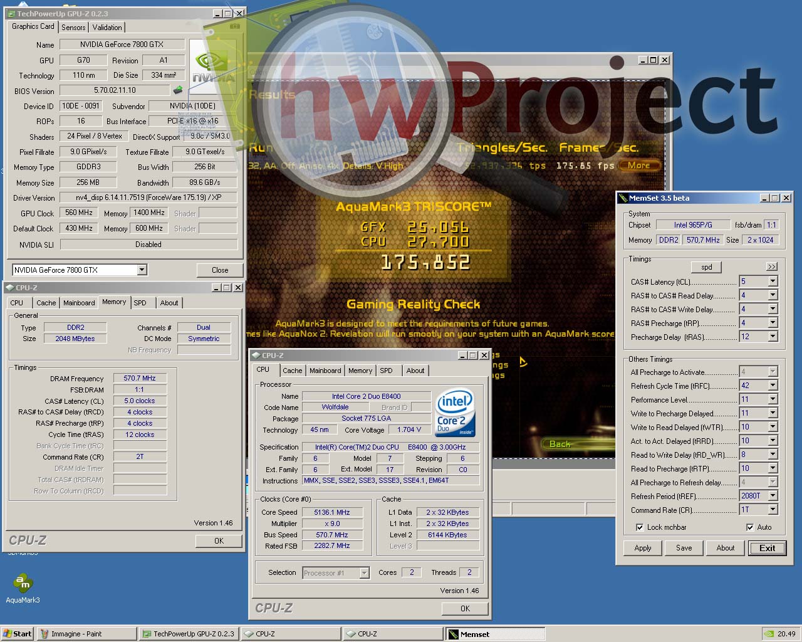Click the GPU-Z BIOS Version field
The image size is (802, 642).
tap(114, 91)
